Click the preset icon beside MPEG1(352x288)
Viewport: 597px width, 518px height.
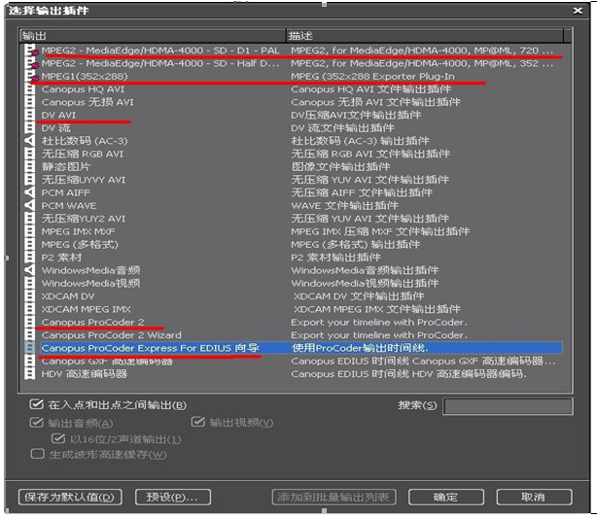[x=30, y=77]
